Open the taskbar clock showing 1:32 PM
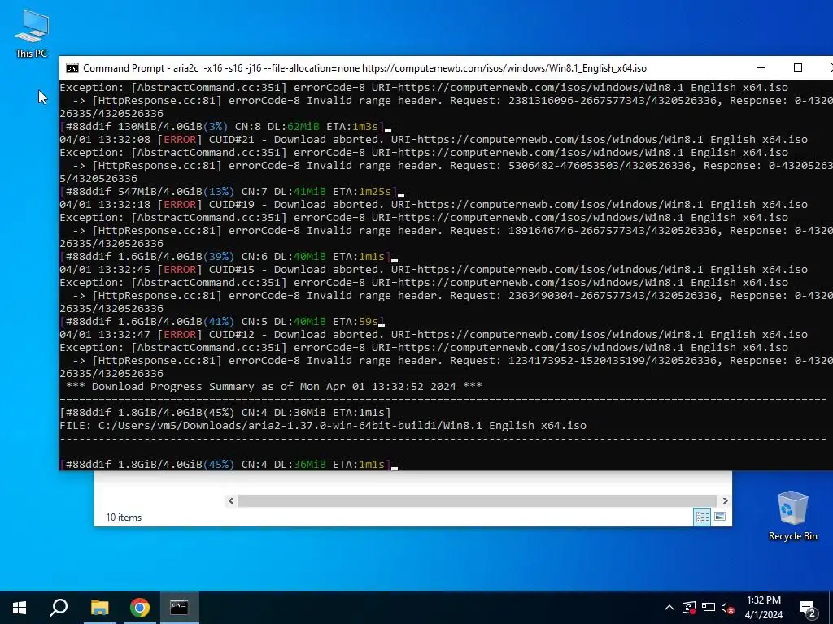 (x=763, y=608)
